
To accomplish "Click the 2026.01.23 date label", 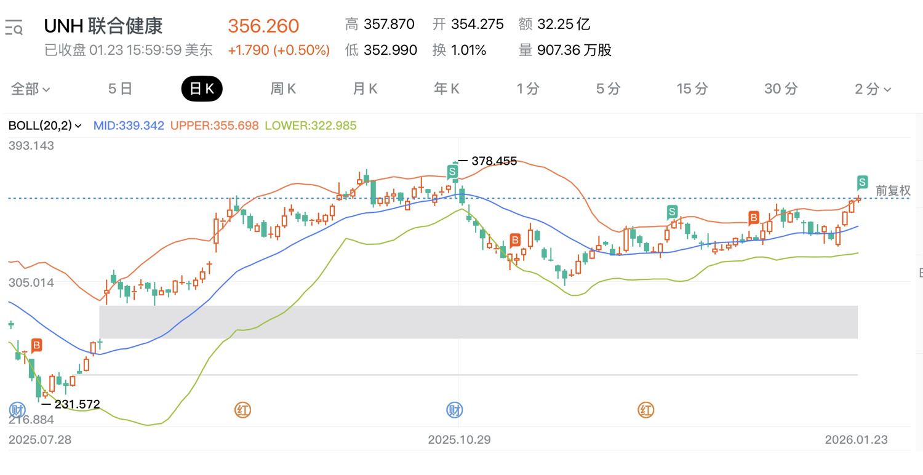I will pos(857,440).
